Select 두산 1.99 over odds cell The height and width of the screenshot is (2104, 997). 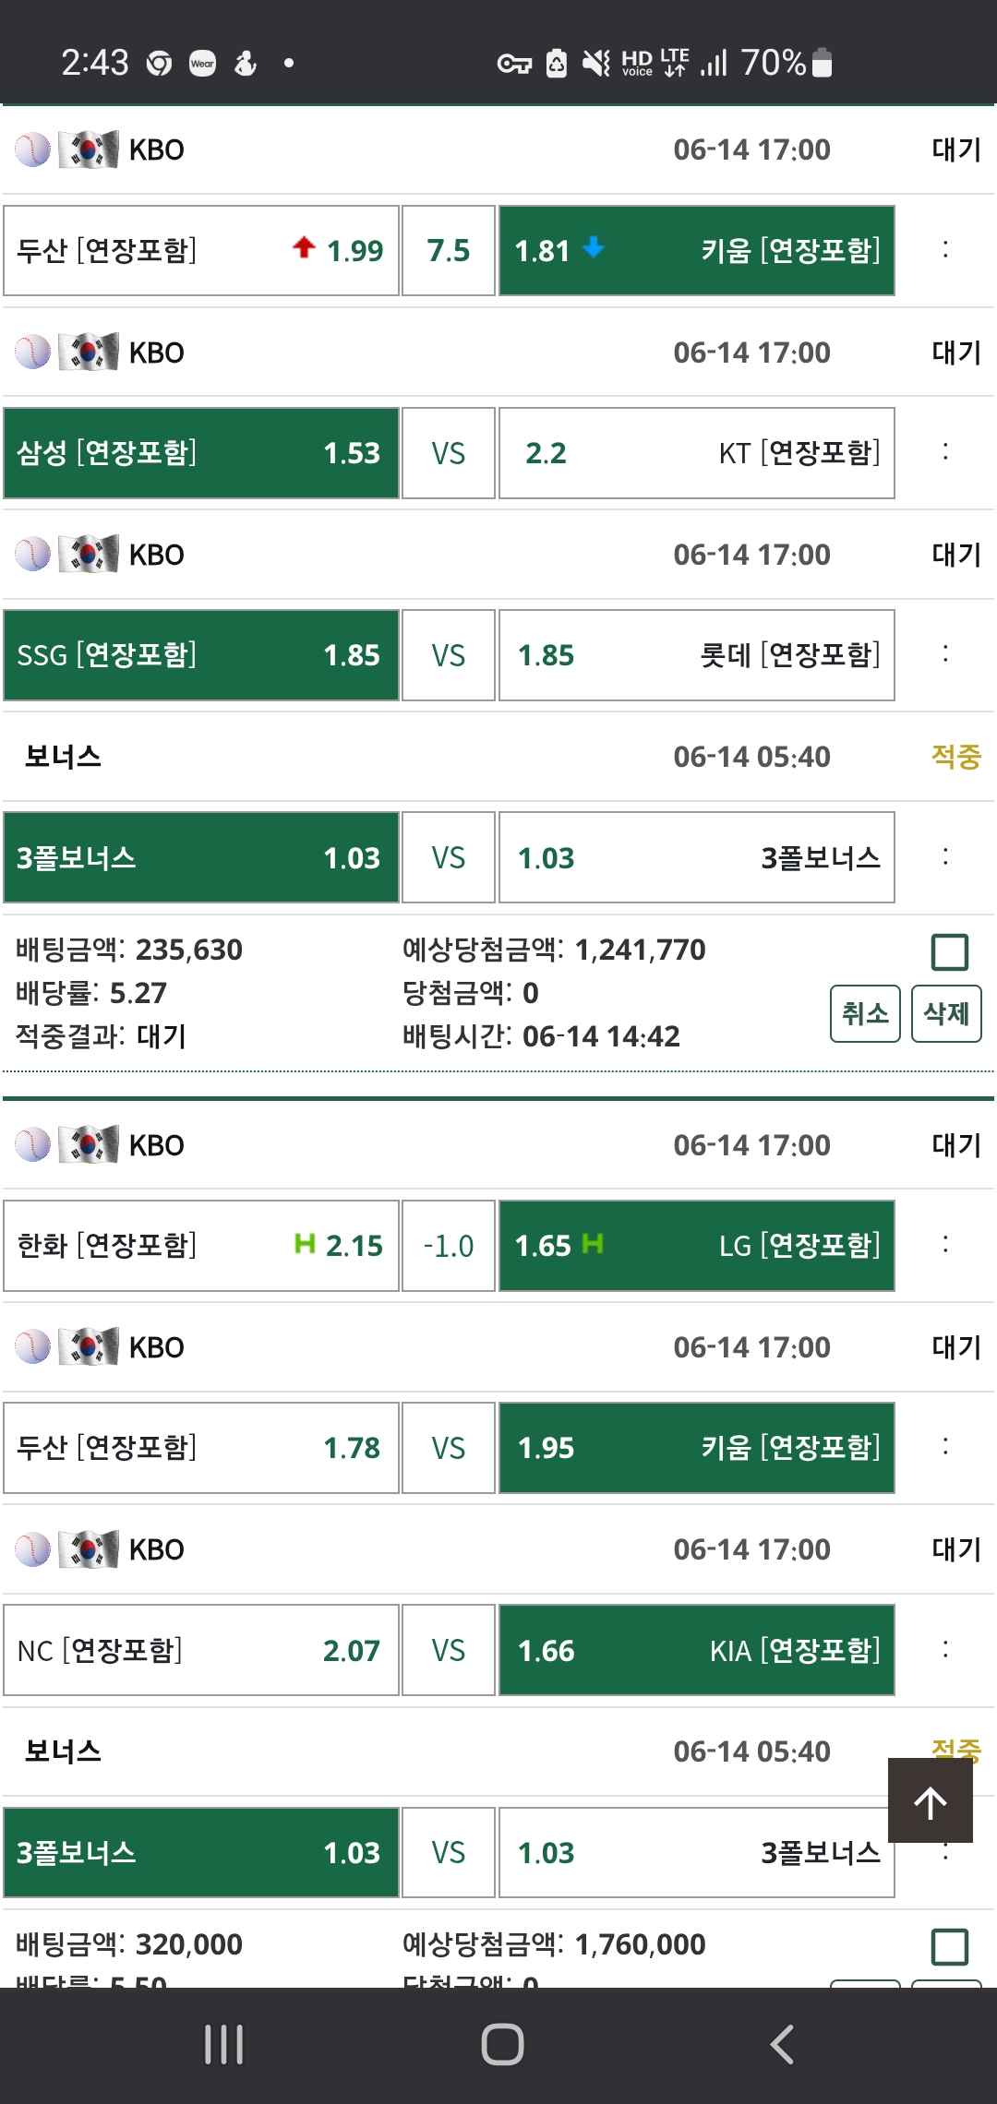coord(201,250)
